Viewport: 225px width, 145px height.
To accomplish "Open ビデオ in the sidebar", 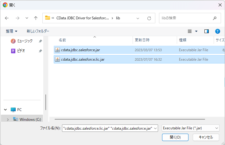I will coord(18,51).
